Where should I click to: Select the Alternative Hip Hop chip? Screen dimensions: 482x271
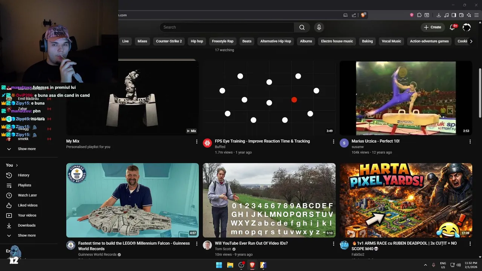276,41
